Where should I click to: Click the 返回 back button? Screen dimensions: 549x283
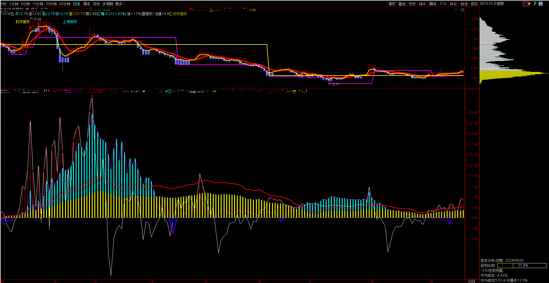[474, 4]
